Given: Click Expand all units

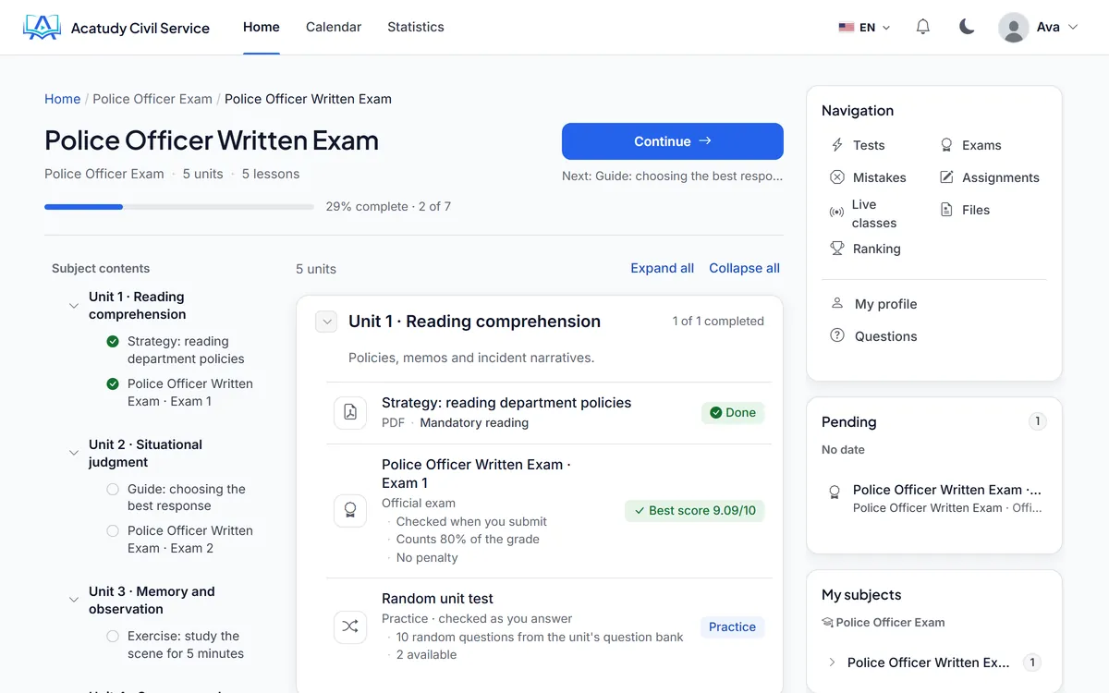Looking at the screenshot, I should pos(662,268).
